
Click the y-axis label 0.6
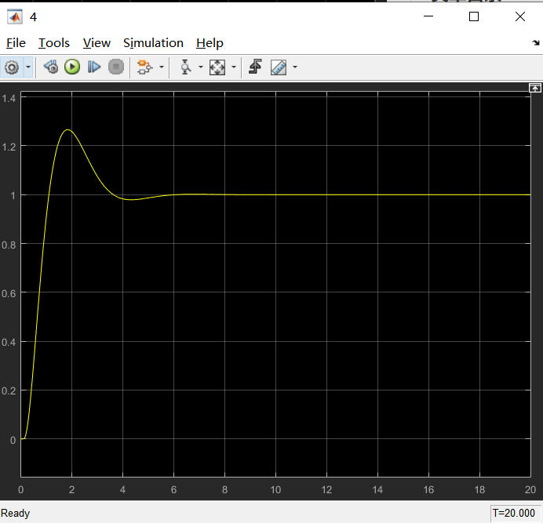[9, 294]
